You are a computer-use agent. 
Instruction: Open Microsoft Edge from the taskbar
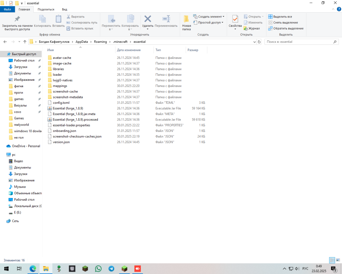tap(33, 269)
